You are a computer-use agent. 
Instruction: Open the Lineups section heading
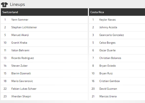click(x=18, y=4)
